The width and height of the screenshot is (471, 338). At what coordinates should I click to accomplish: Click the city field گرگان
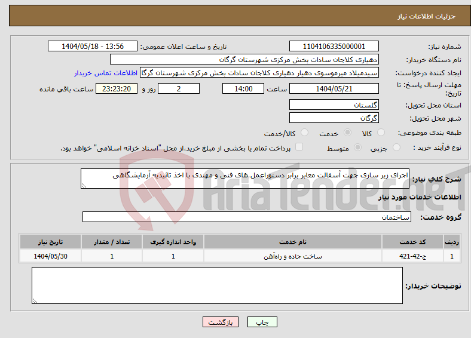334,118
